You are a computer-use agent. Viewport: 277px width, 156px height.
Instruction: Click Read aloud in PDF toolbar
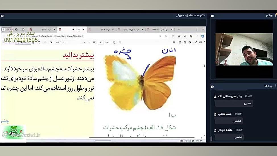click(x=51, y=42)
